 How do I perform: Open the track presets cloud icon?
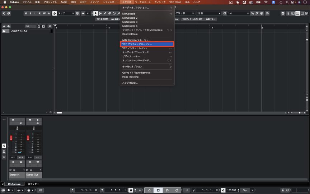(9, 26)
